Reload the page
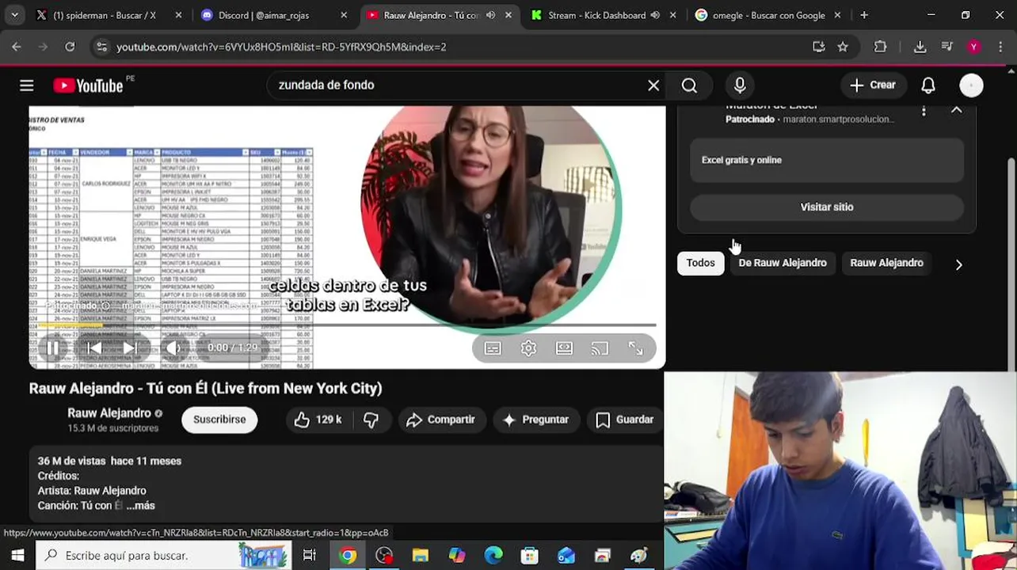Image resolution: width=1017 pixels, height=570 pixels. click(70, 47)
